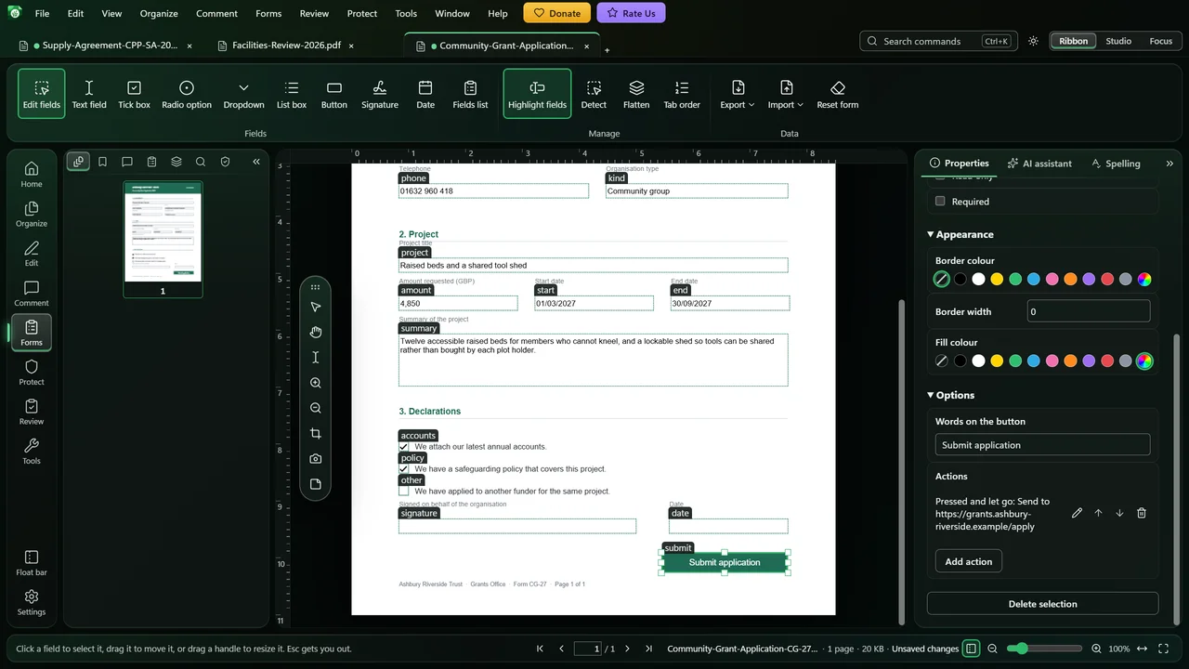The width and height of the screenshot is (1189, 669).
Task: Toggle the theme brightness icon
Action: tap(1033, 41)
